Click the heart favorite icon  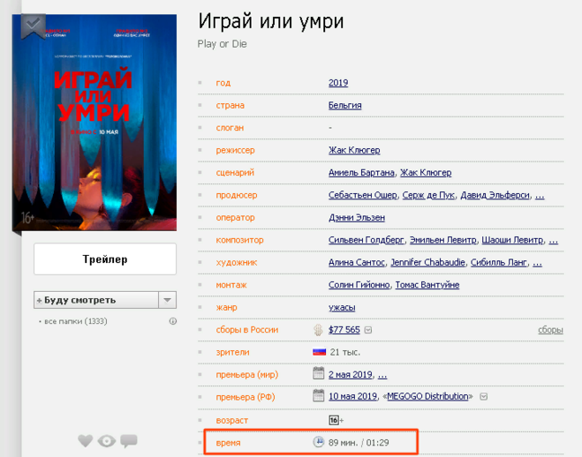[x=85, y=440]
